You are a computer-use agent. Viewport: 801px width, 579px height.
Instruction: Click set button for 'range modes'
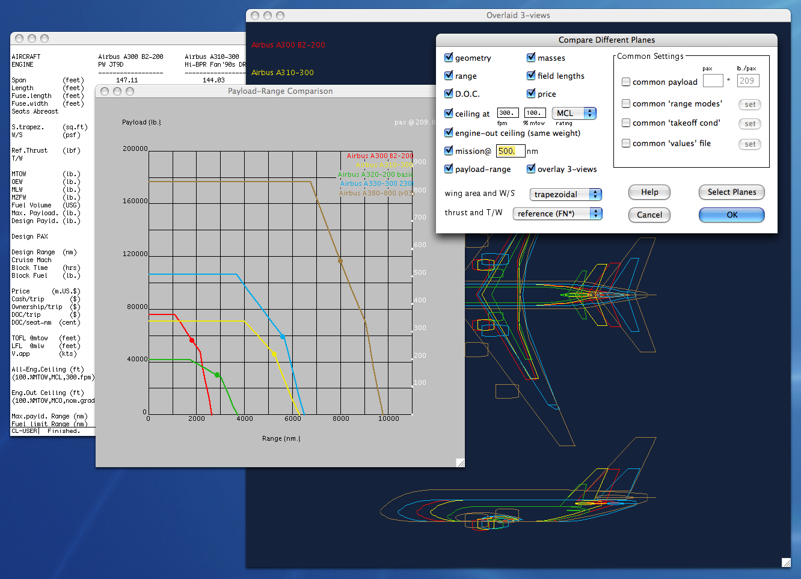click(750, 105)
